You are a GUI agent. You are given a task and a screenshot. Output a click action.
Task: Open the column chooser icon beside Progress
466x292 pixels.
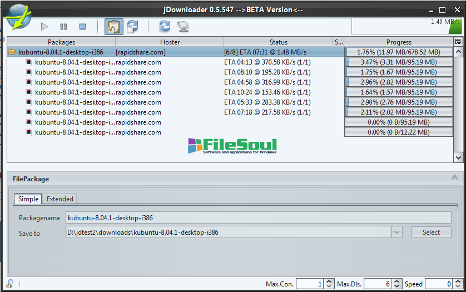point(458,42)
